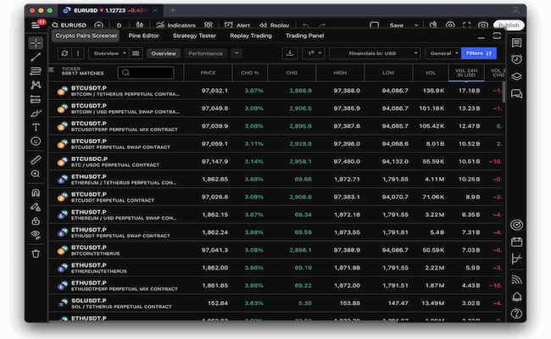
Task: Toggle fullscreen mode icon
Action: [467, 25]
